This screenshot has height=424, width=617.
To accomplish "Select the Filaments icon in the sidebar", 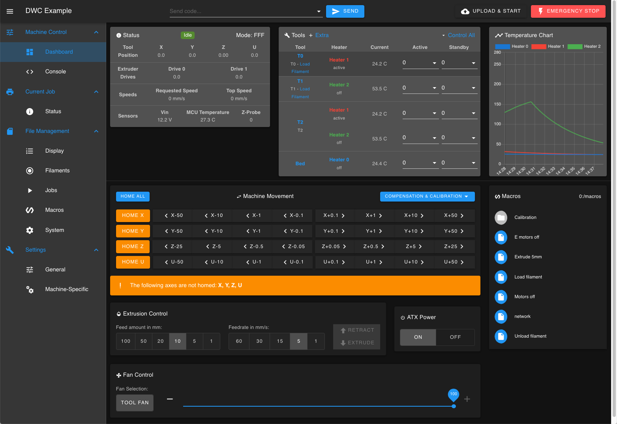I will (30, 170).
